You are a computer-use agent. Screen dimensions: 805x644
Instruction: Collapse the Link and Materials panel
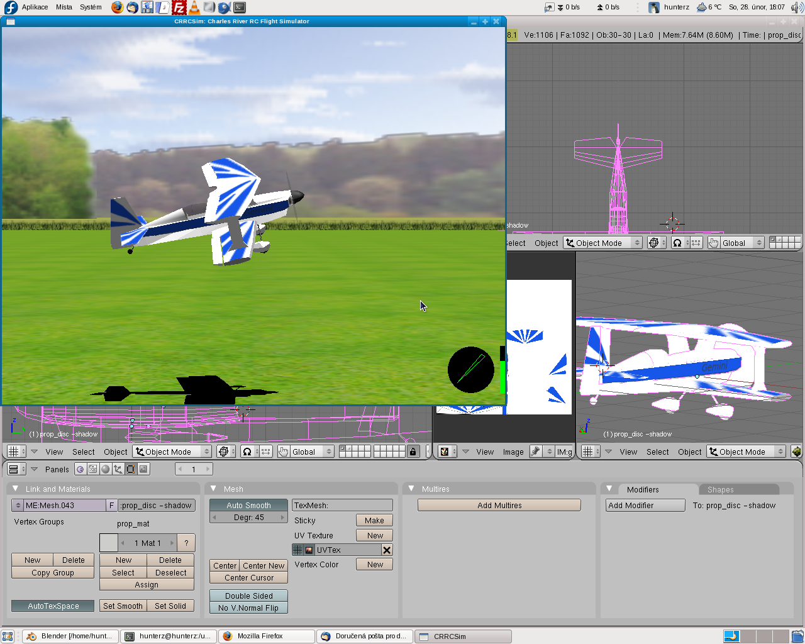point(16,489)
